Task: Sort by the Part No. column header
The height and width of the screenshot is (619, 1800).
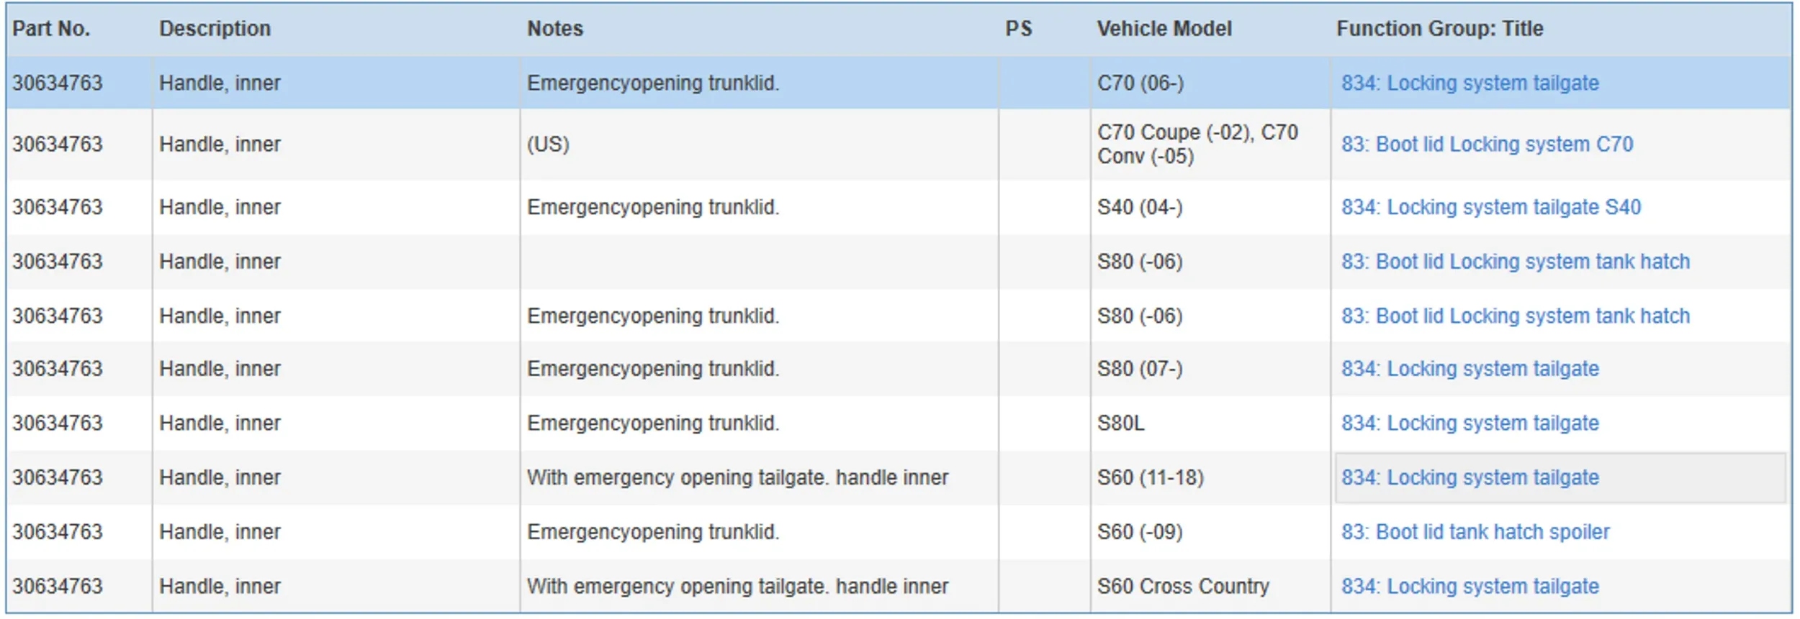Action: [x=51, y=29]
